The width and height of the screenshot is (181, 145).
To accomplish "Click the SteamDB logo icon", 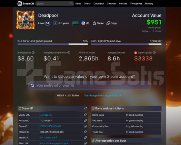I will [x=20, y=3].
